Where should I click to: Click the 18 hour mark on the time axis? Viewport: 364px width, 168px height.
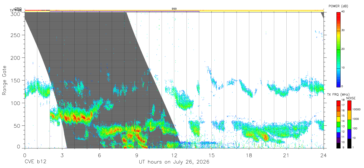coord(249,155)
